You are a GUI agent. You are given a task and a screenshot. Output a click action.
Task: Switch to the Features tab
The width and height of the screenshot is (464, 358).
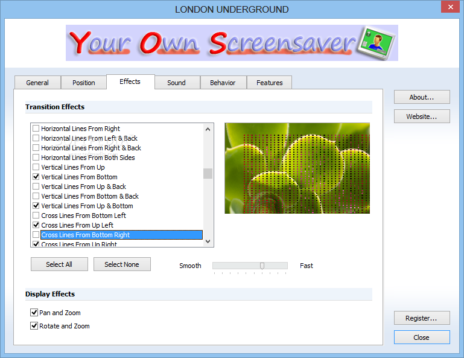pos(269,83)
